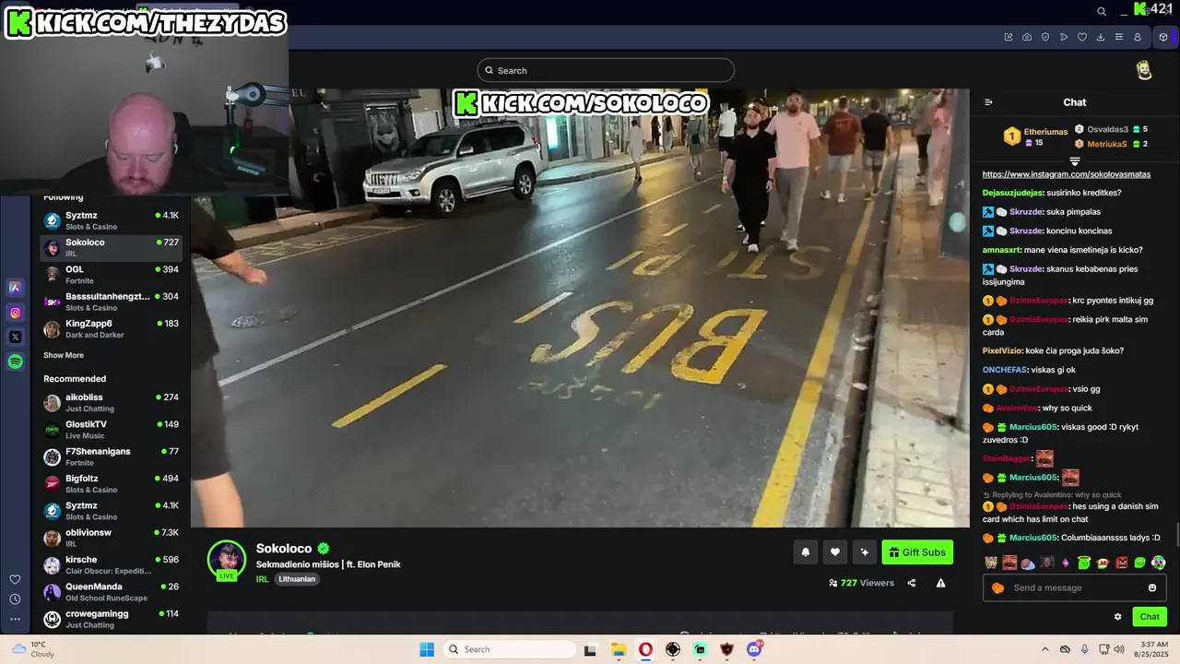Collapse the chat panel icon
Image resolution: width=1180 pixels, height=664 pixels.
coord(988,102)
